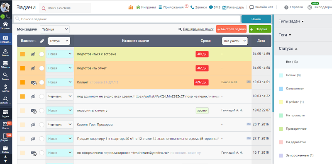Image resolution: width=332 pixels, height=164 pixels.
Task: Click sidebar scroll-down arrow at bottom
Action: tap(5, 162)
